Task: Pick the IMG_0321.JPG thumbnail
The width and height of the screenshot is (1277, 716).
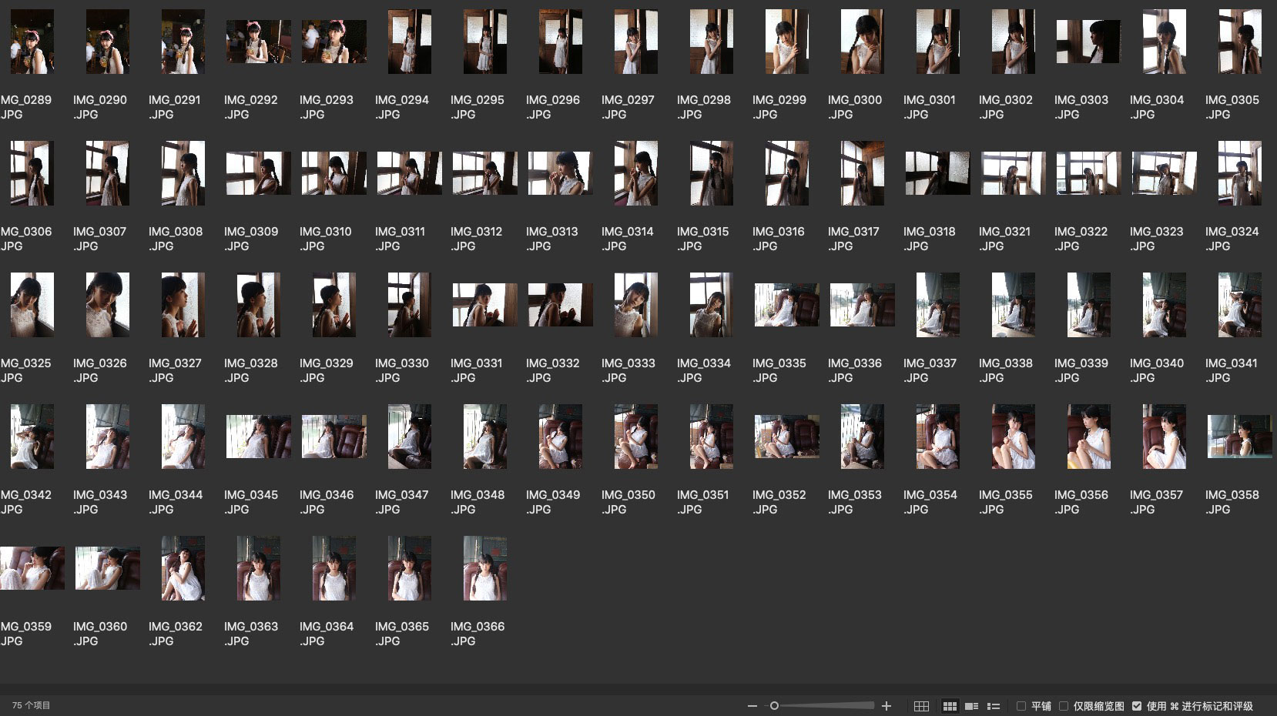Action: (1013, 173)
